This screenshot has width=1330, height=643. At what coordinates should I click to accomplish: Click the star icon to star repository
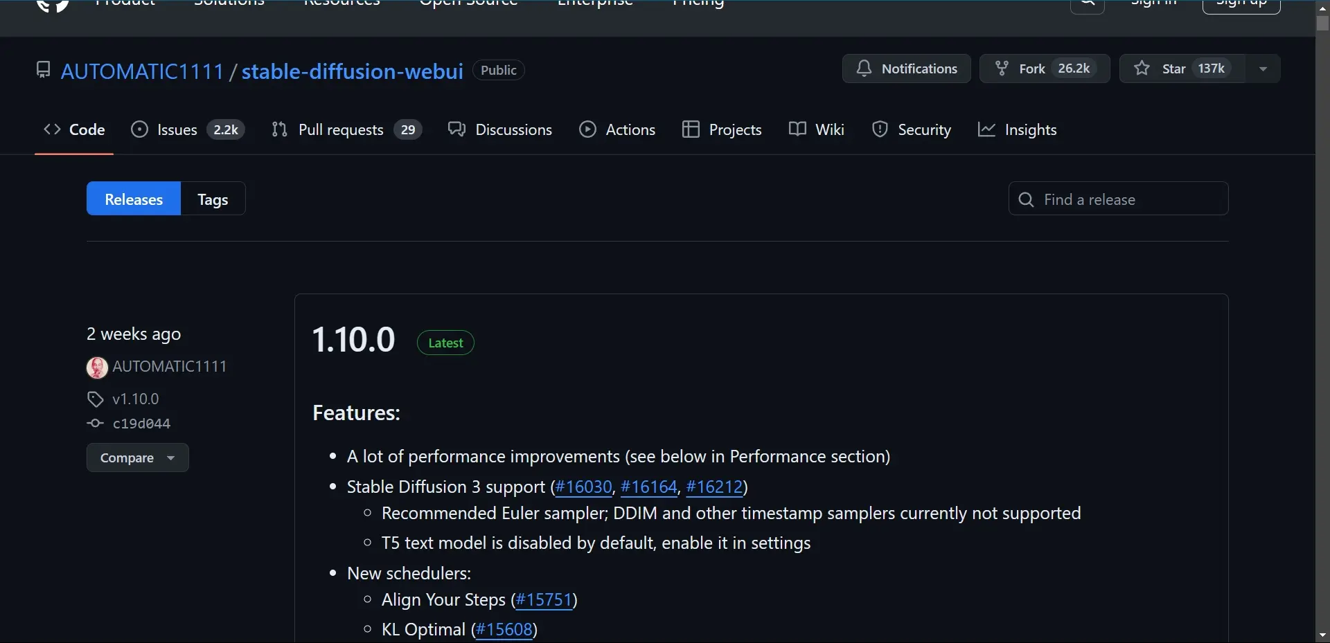[x=1142, y=69]
